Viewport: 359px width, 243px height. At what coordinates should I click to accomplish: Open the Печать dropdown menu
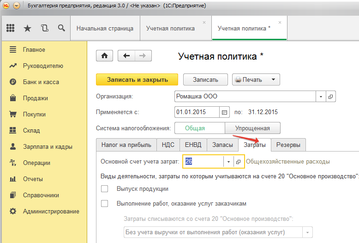(x=273, y=79)
